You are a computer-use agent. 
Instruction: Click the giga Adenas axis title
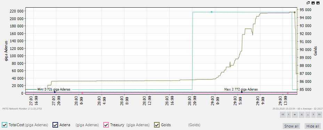[x=6, y=51]
